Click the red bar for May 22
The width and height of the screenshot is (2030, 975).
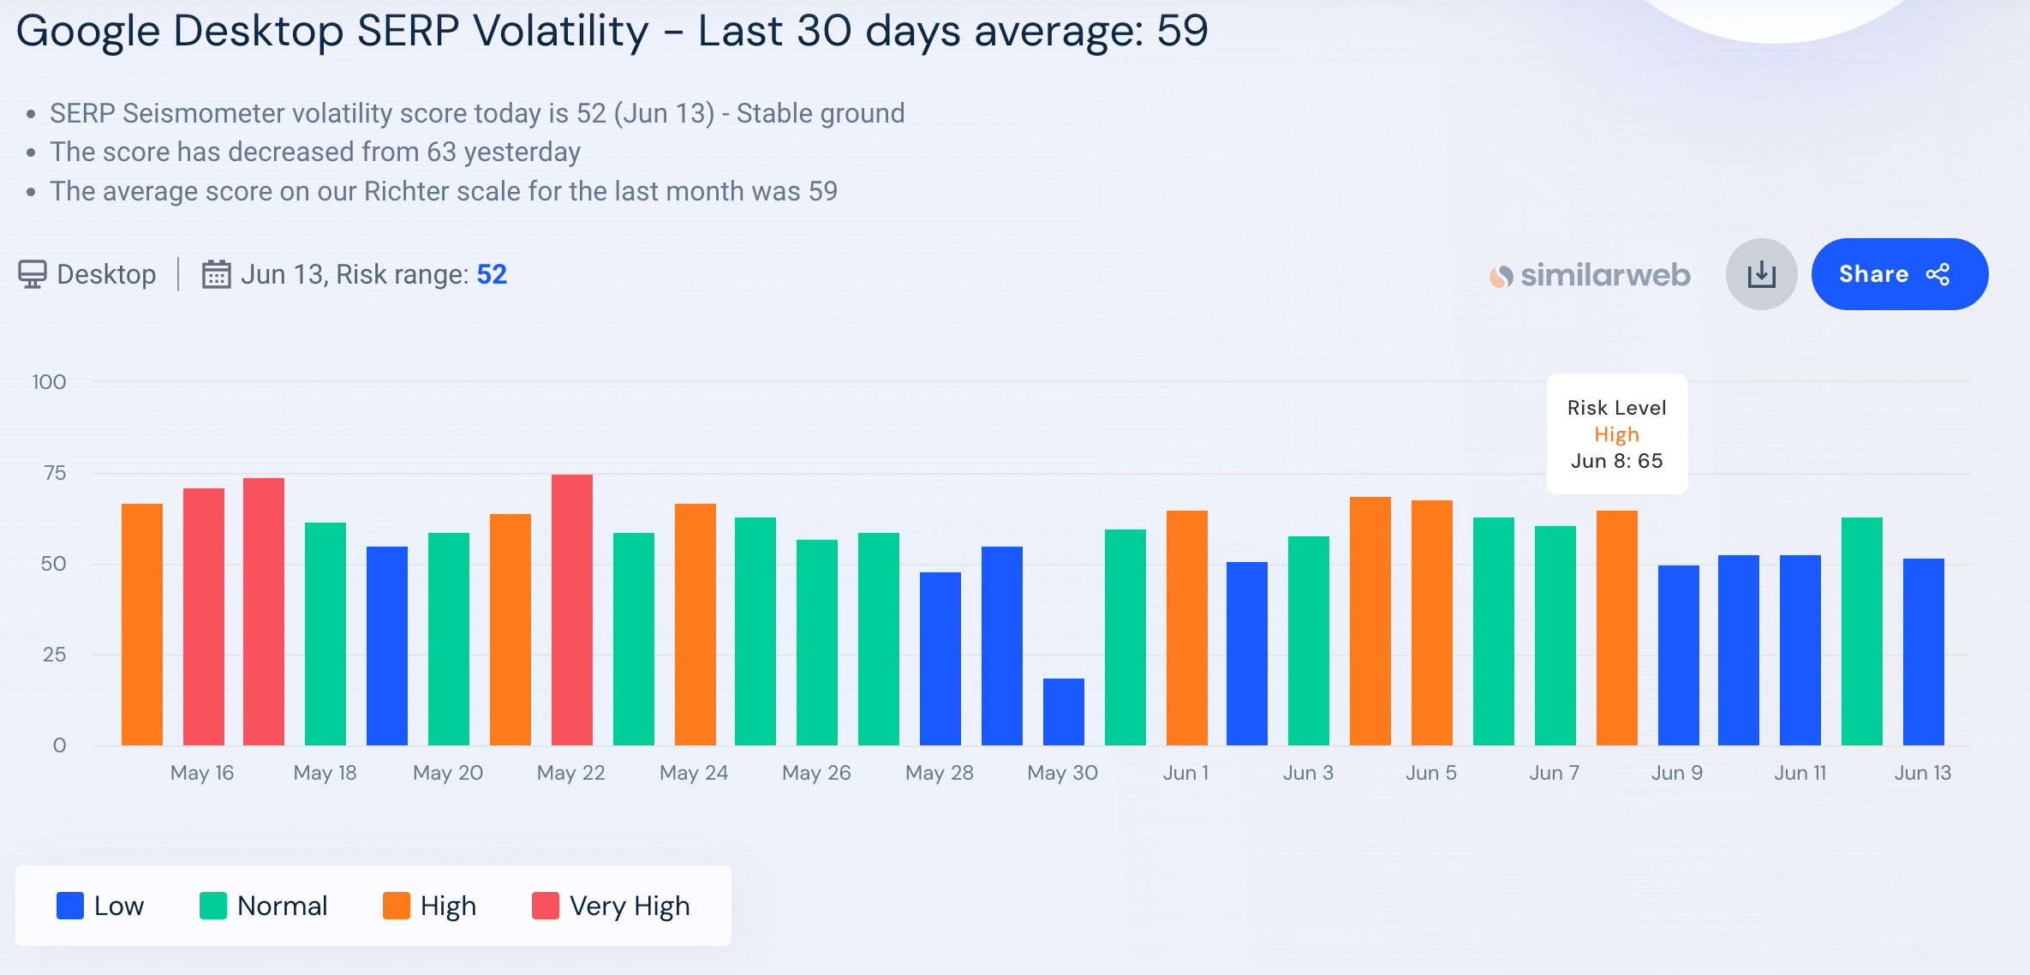point(572,610)
